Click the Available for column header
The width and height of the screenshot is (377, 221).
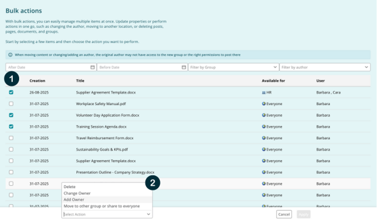coord(273,81)
